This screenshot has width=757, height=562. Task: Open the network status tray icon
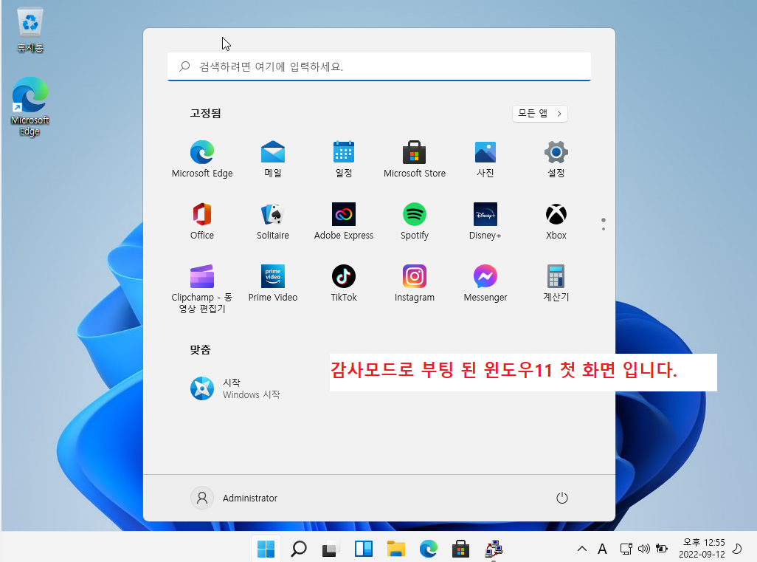click(626, 549)
